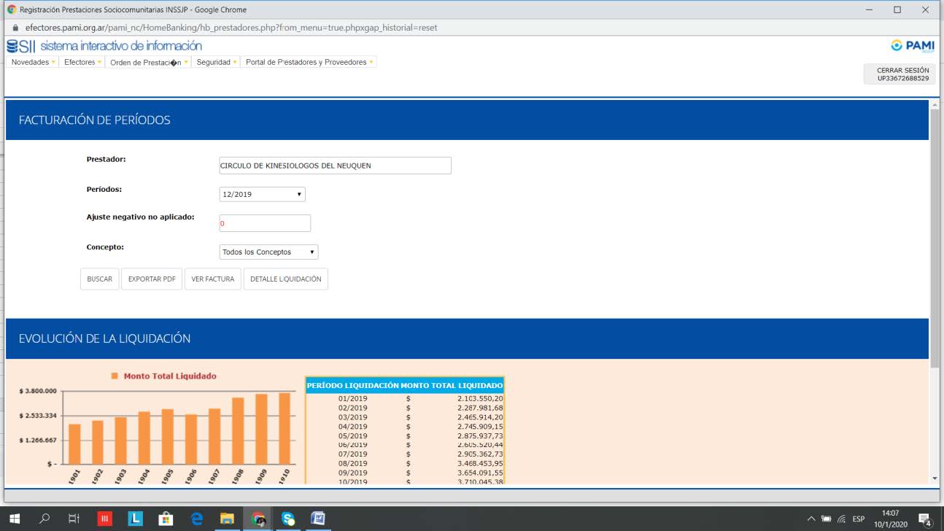
Task: Click CERRAR SESIÓN button
Action: click(x=899, y=74)
